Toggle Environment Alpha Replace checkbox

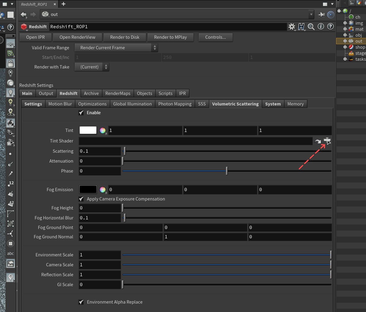tap(81, 302)
